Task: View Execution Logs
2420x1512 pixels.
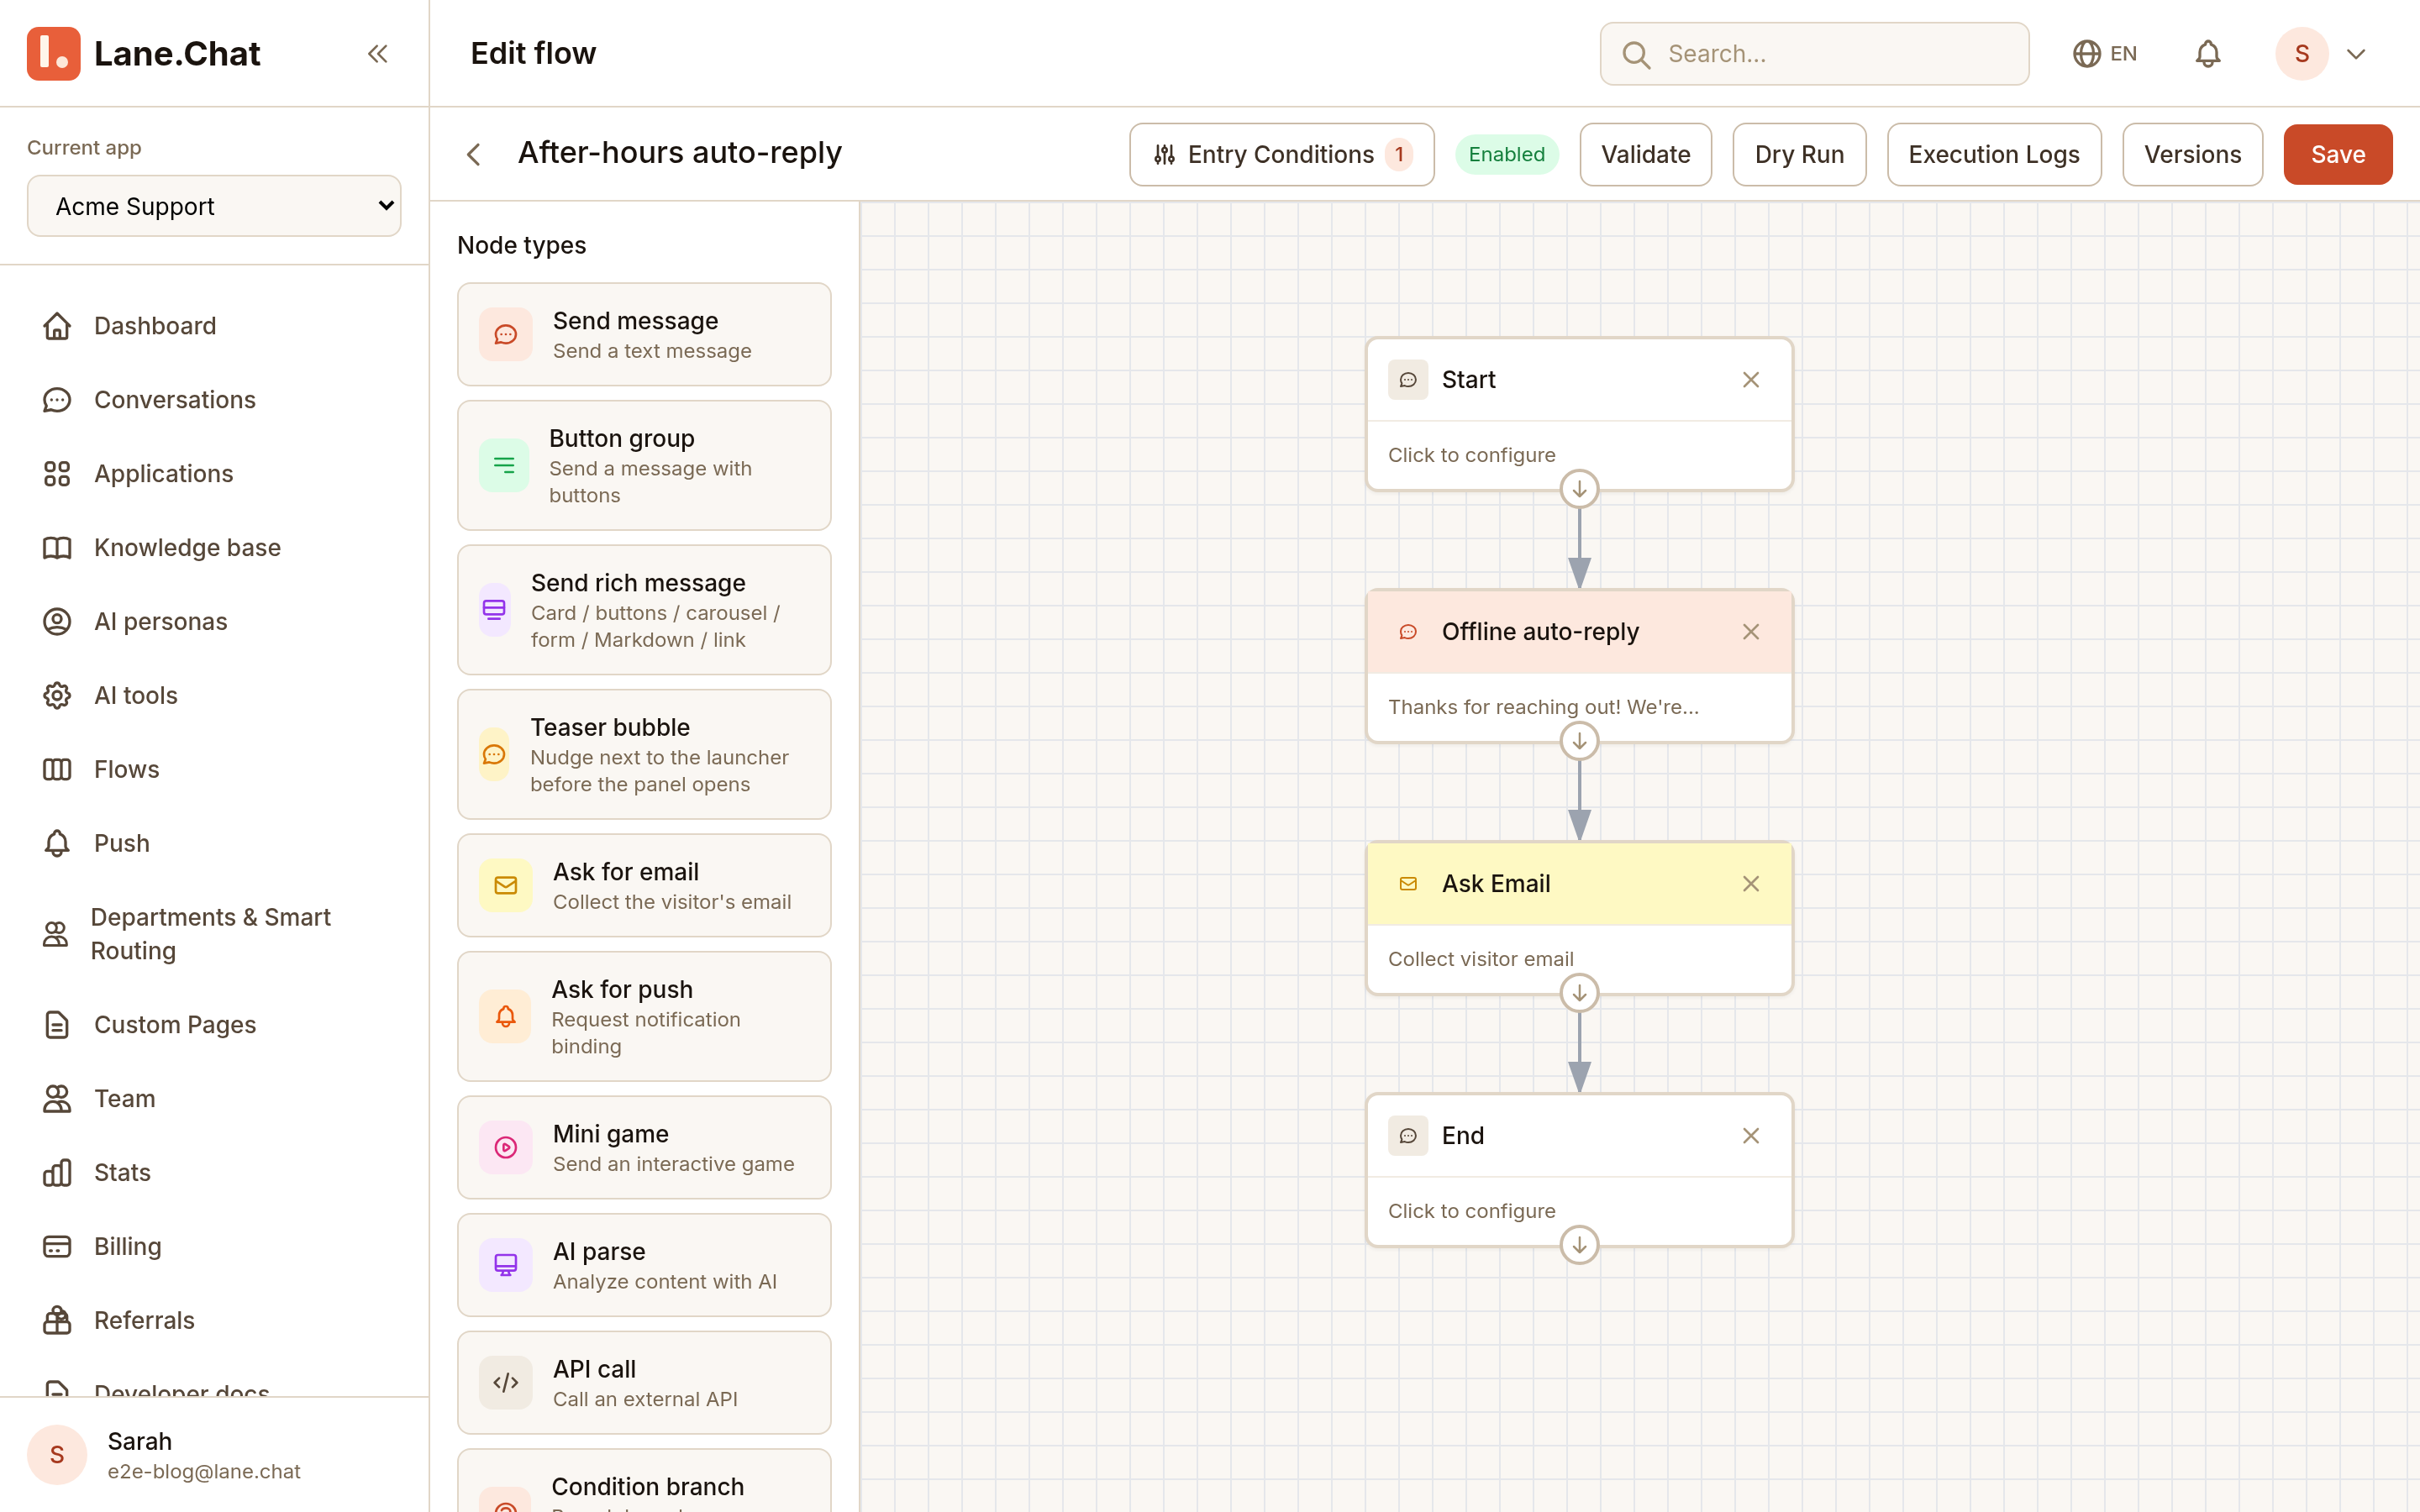Action: pos(1993,154)
